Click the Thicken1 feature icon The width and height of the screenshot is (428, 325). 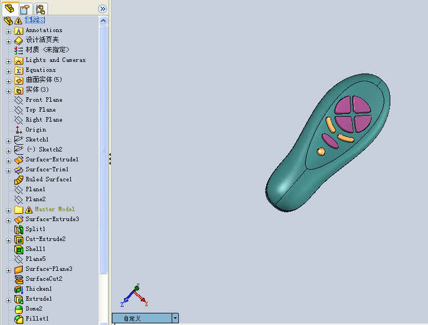pyautogui.click(x=19, y=289)
